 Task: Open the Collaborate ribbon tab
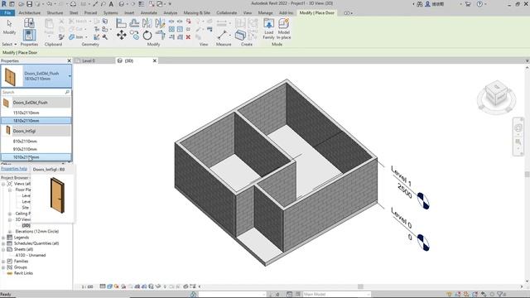pos(226,13)
